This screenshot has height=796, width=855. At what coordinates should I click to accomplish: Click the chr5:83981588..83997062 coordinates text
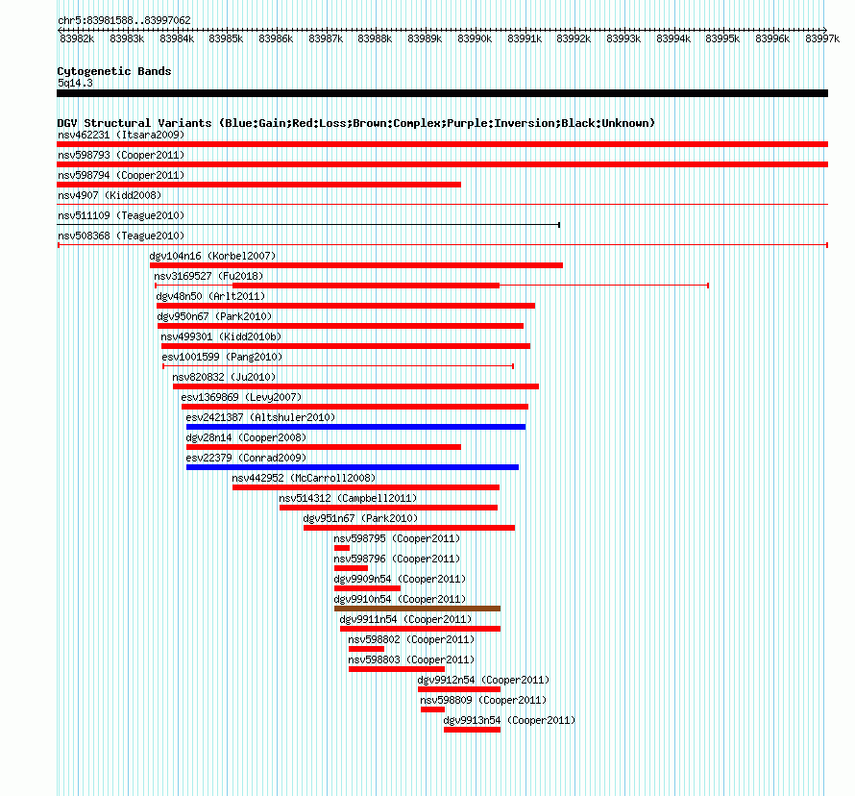(x=124, y=20)
